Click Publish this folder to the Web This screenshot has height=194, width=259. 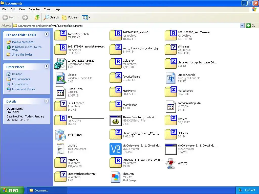click(x=27, y=48)
